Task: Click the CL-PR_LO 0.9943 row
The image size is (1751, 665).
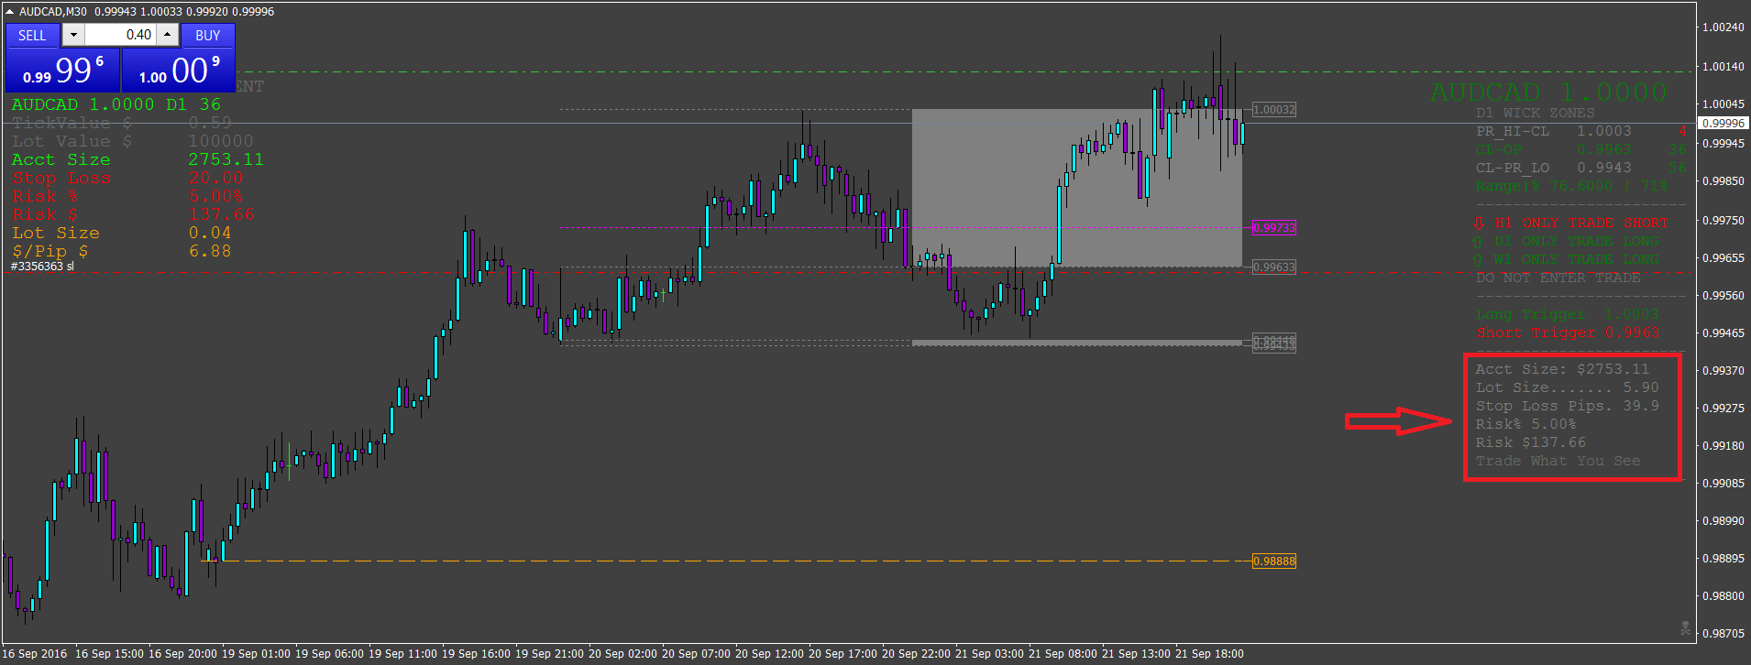Action: (1580, 168)
